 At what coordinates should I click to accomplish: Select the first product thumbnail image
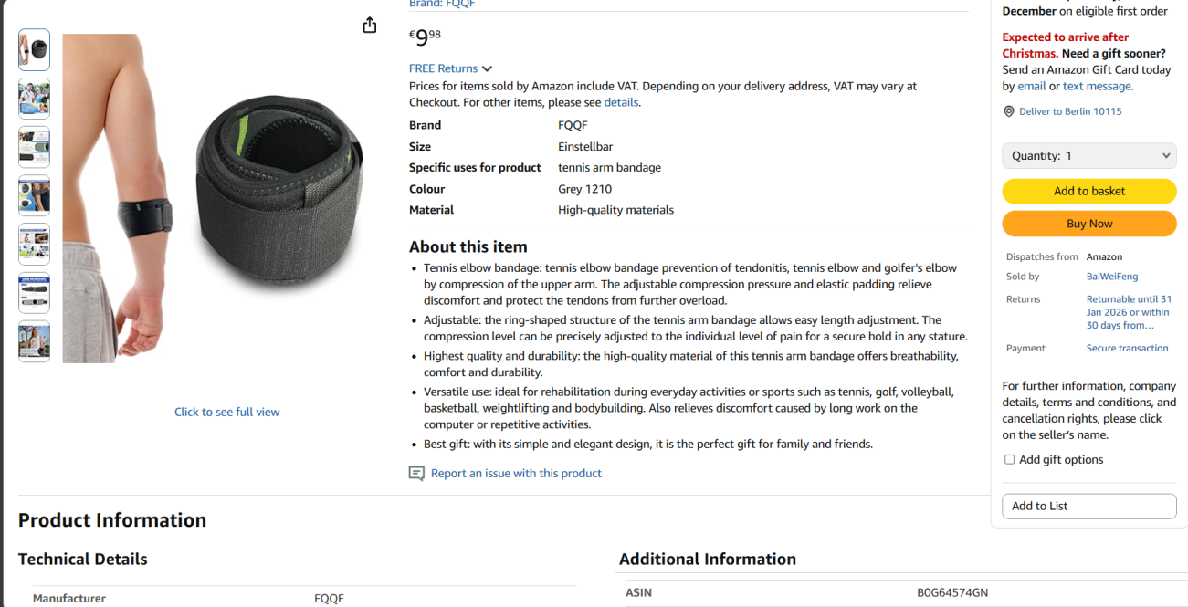[x=34, y=50]
